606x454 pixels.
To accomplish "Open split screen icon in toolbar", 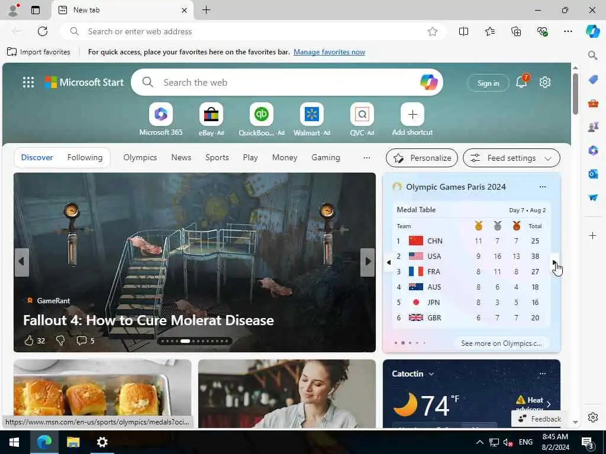I will 463,31.
